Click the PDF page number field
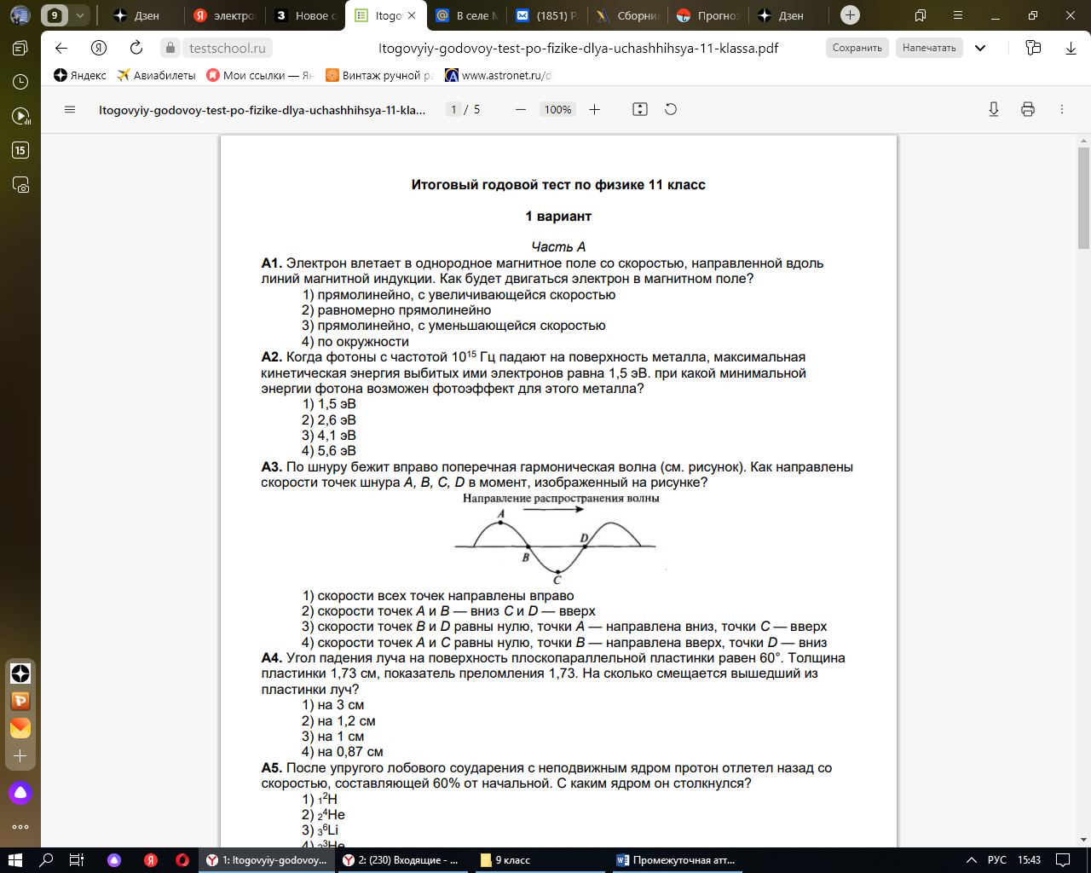Screen dimensions: 1091x873 coord(453,109)
